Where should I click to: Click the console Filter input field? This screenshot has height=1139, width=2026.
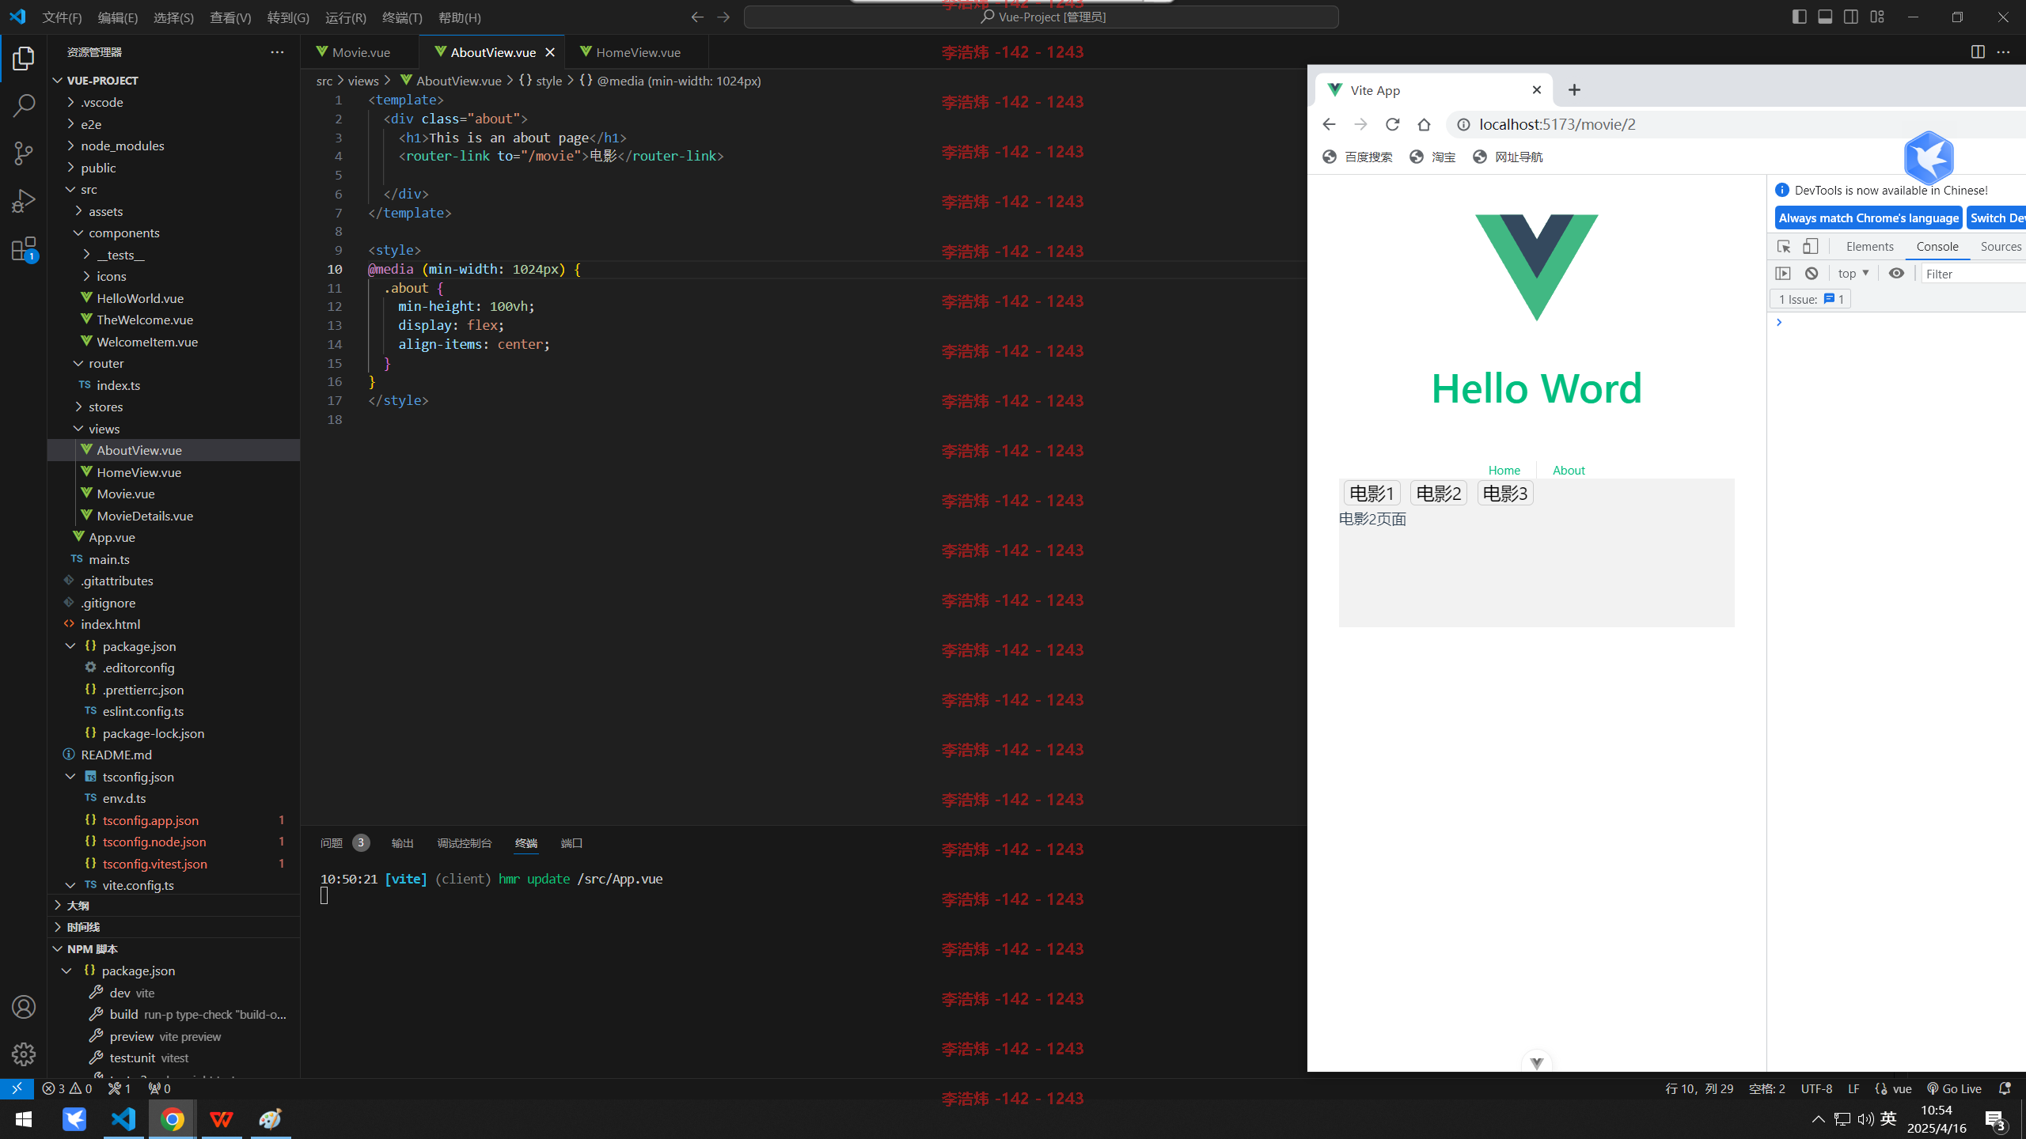(x=1974, y=274)
